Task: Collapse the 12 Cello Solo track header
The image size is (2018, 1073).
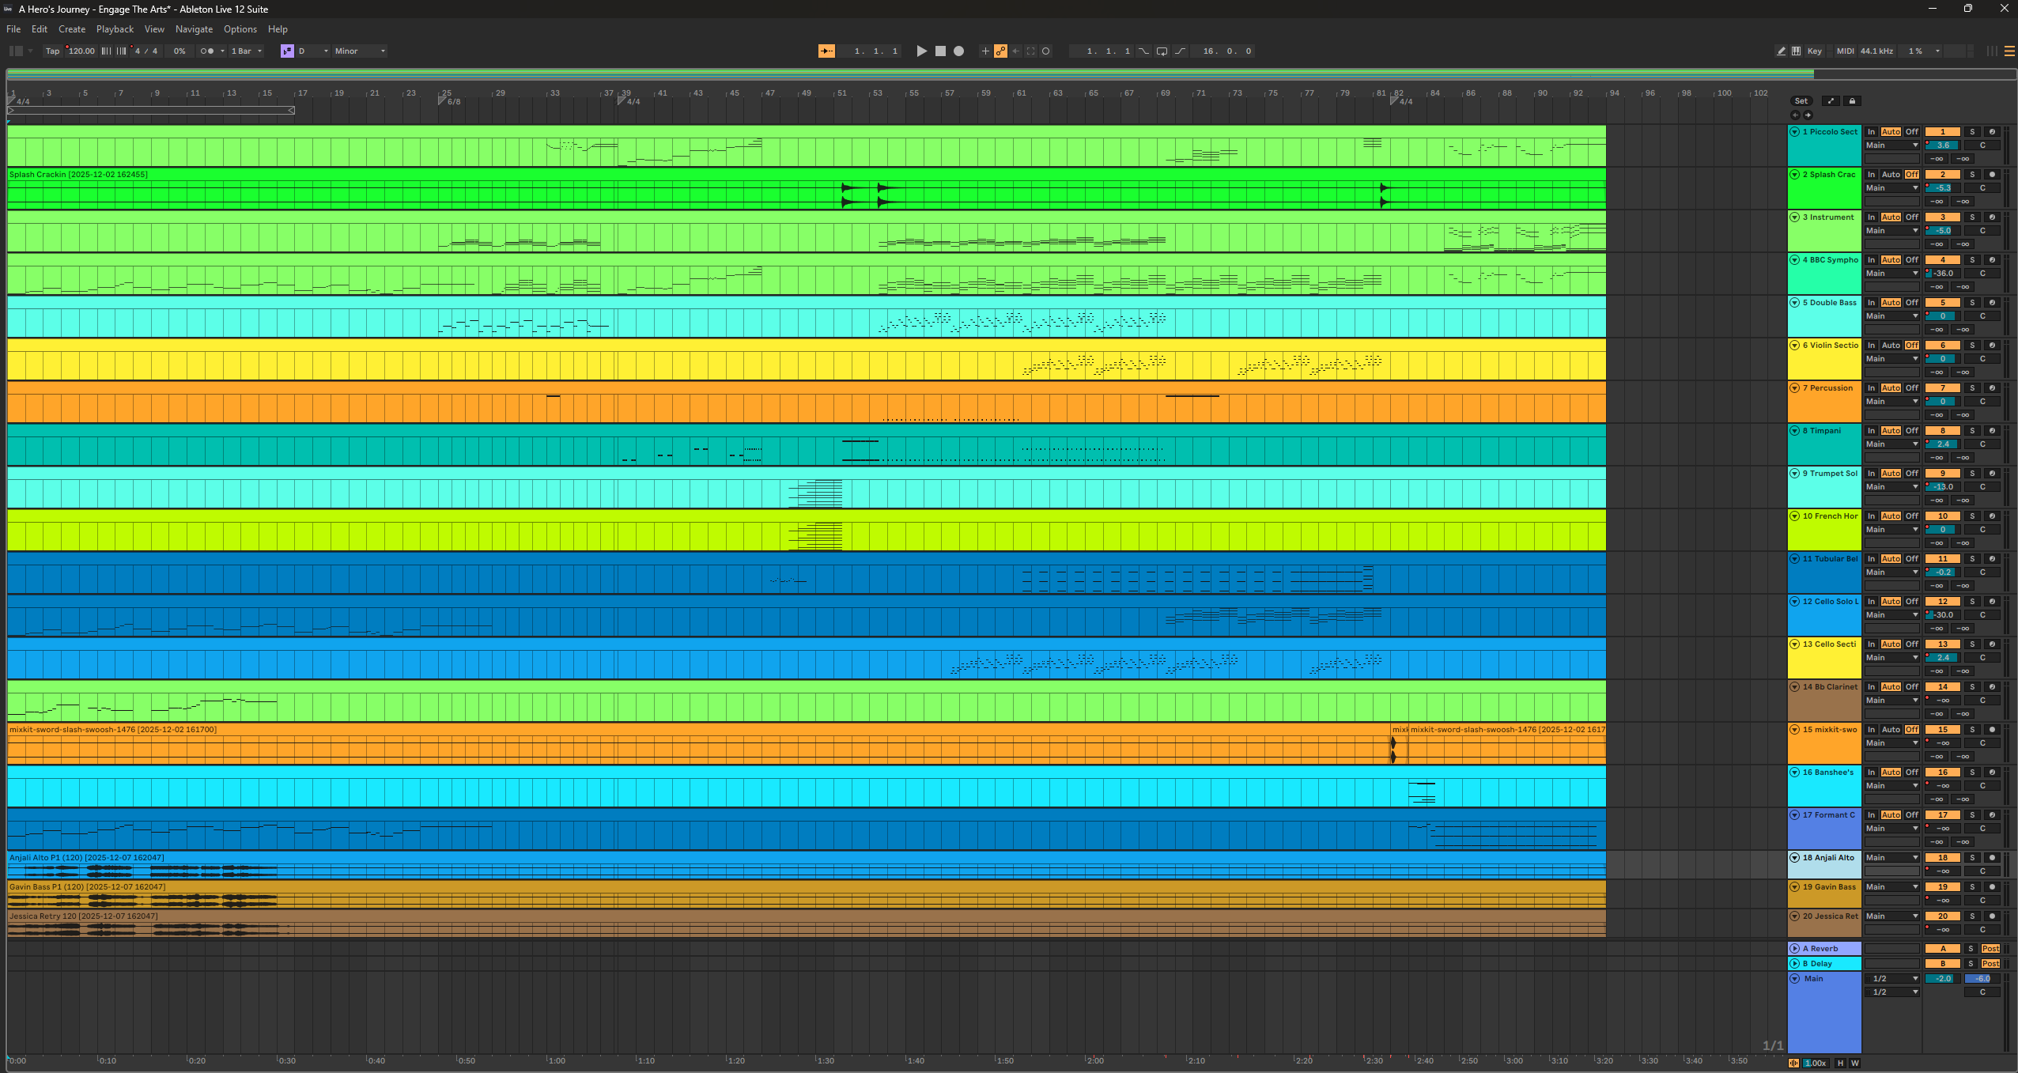Action: tap(1793, 601)
